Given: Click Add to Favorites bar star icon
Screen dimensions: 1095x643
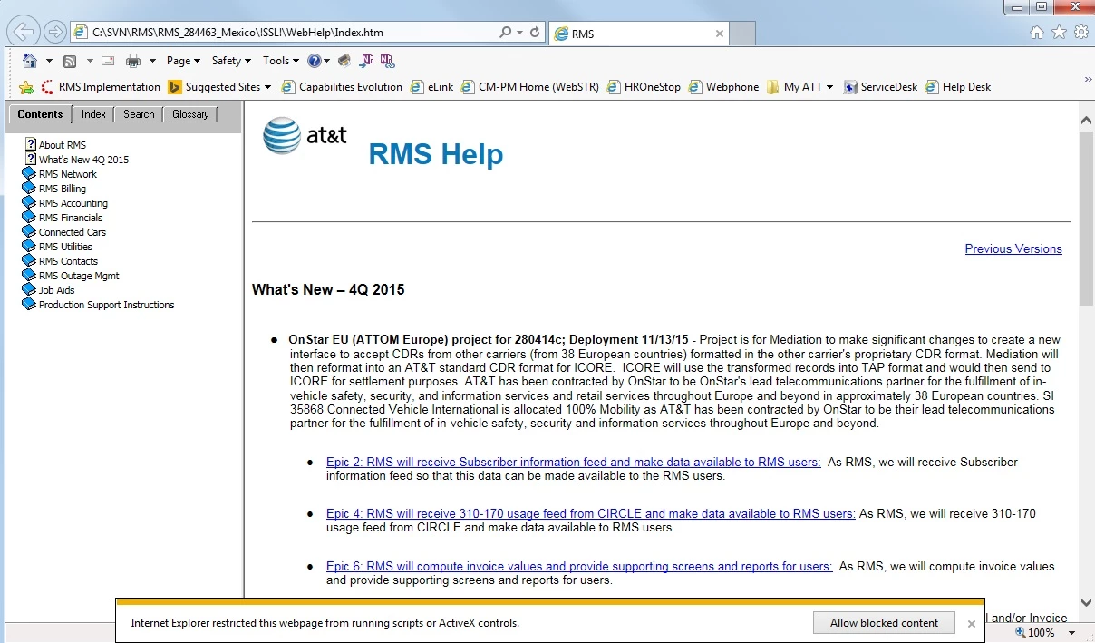Looking at the screenshot, I should click(26, 87).
